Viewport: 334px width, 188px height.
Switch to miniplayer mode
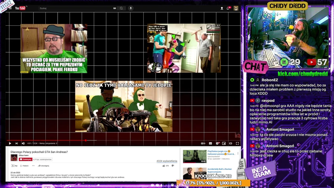(x=224, y=143)
